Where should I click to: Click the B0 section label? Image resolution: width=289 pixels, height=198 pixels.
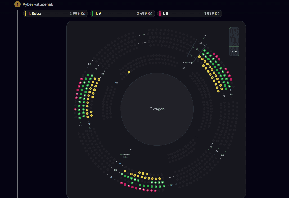coord(131,150)
